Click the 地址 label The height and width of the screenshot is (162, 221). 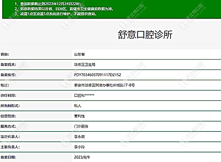point(5,85)
